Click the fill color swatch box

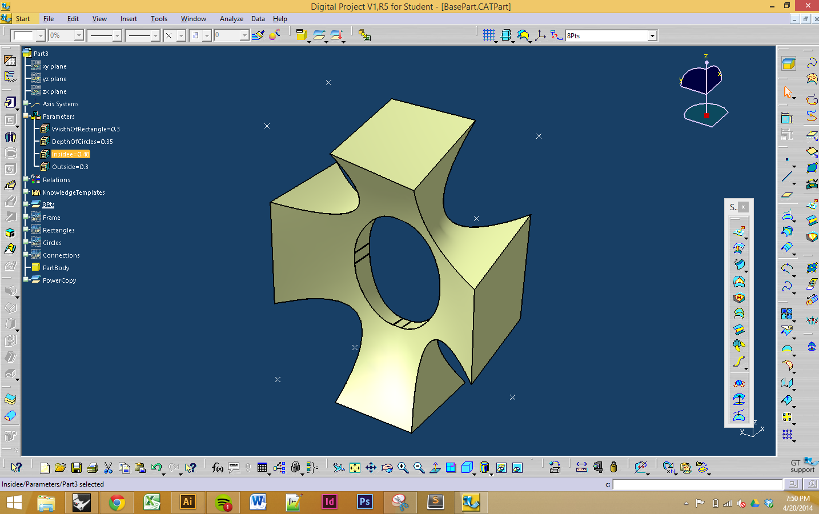pyautogui.click(x=23, y=35)
